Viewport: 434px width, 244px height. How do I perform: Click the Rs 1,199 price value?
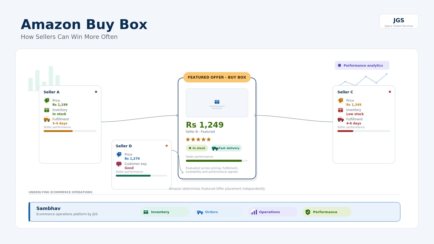point(60,105)
